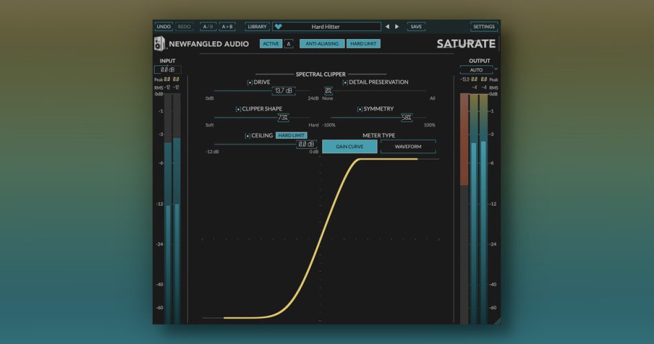Open the preset Library

(x=257, y=27)
